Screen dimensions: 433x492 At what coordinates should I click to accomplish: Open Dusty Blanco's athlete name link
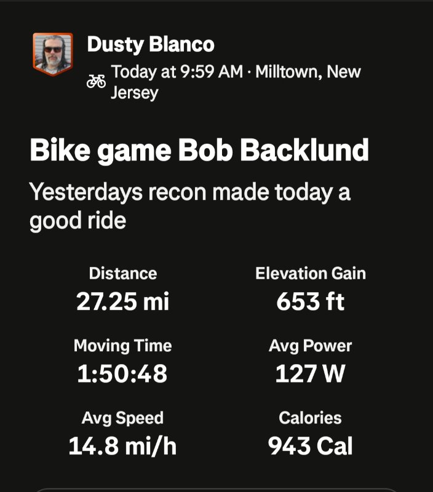coord(151,44)
